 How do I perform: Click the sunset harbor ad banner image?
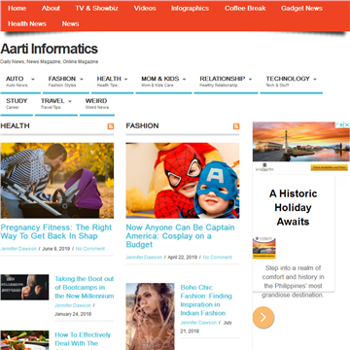tap(301, 142)
